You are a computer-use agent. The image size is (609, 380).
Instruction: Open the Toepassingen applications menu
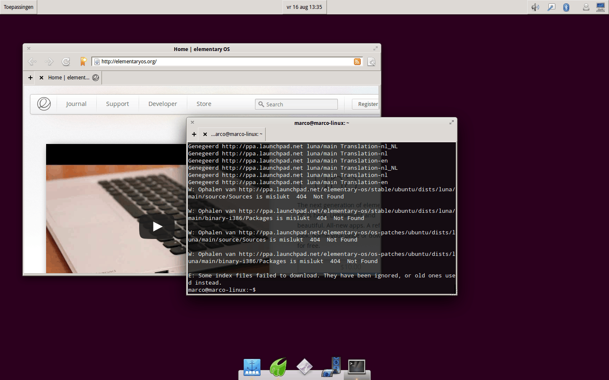pyautogui.click(x=19, y=7)
